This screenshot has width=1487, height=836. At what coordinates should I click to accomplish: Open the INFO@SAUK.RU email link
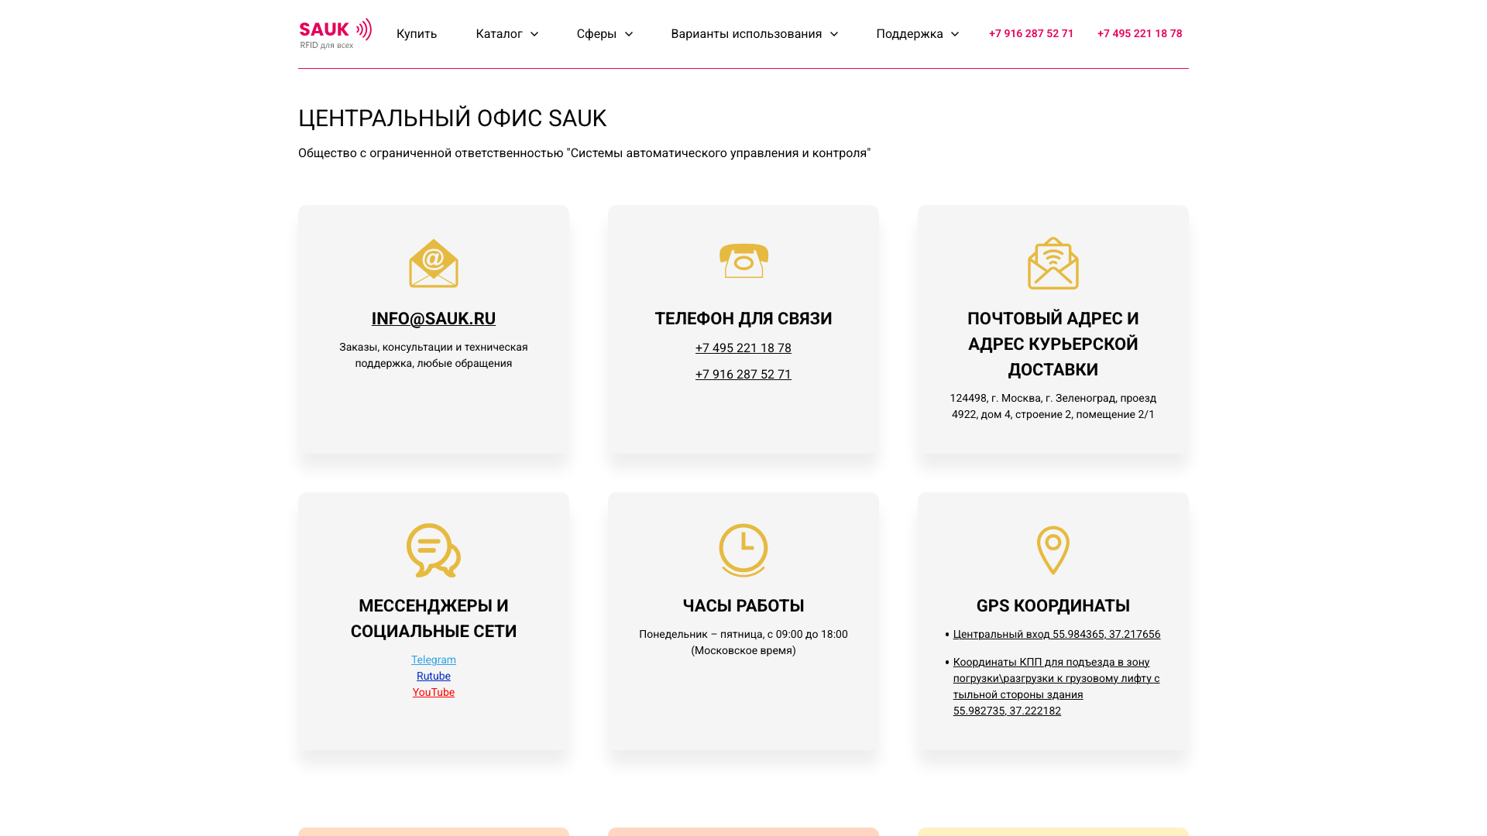pyautogui.click(x=434, y=318)
